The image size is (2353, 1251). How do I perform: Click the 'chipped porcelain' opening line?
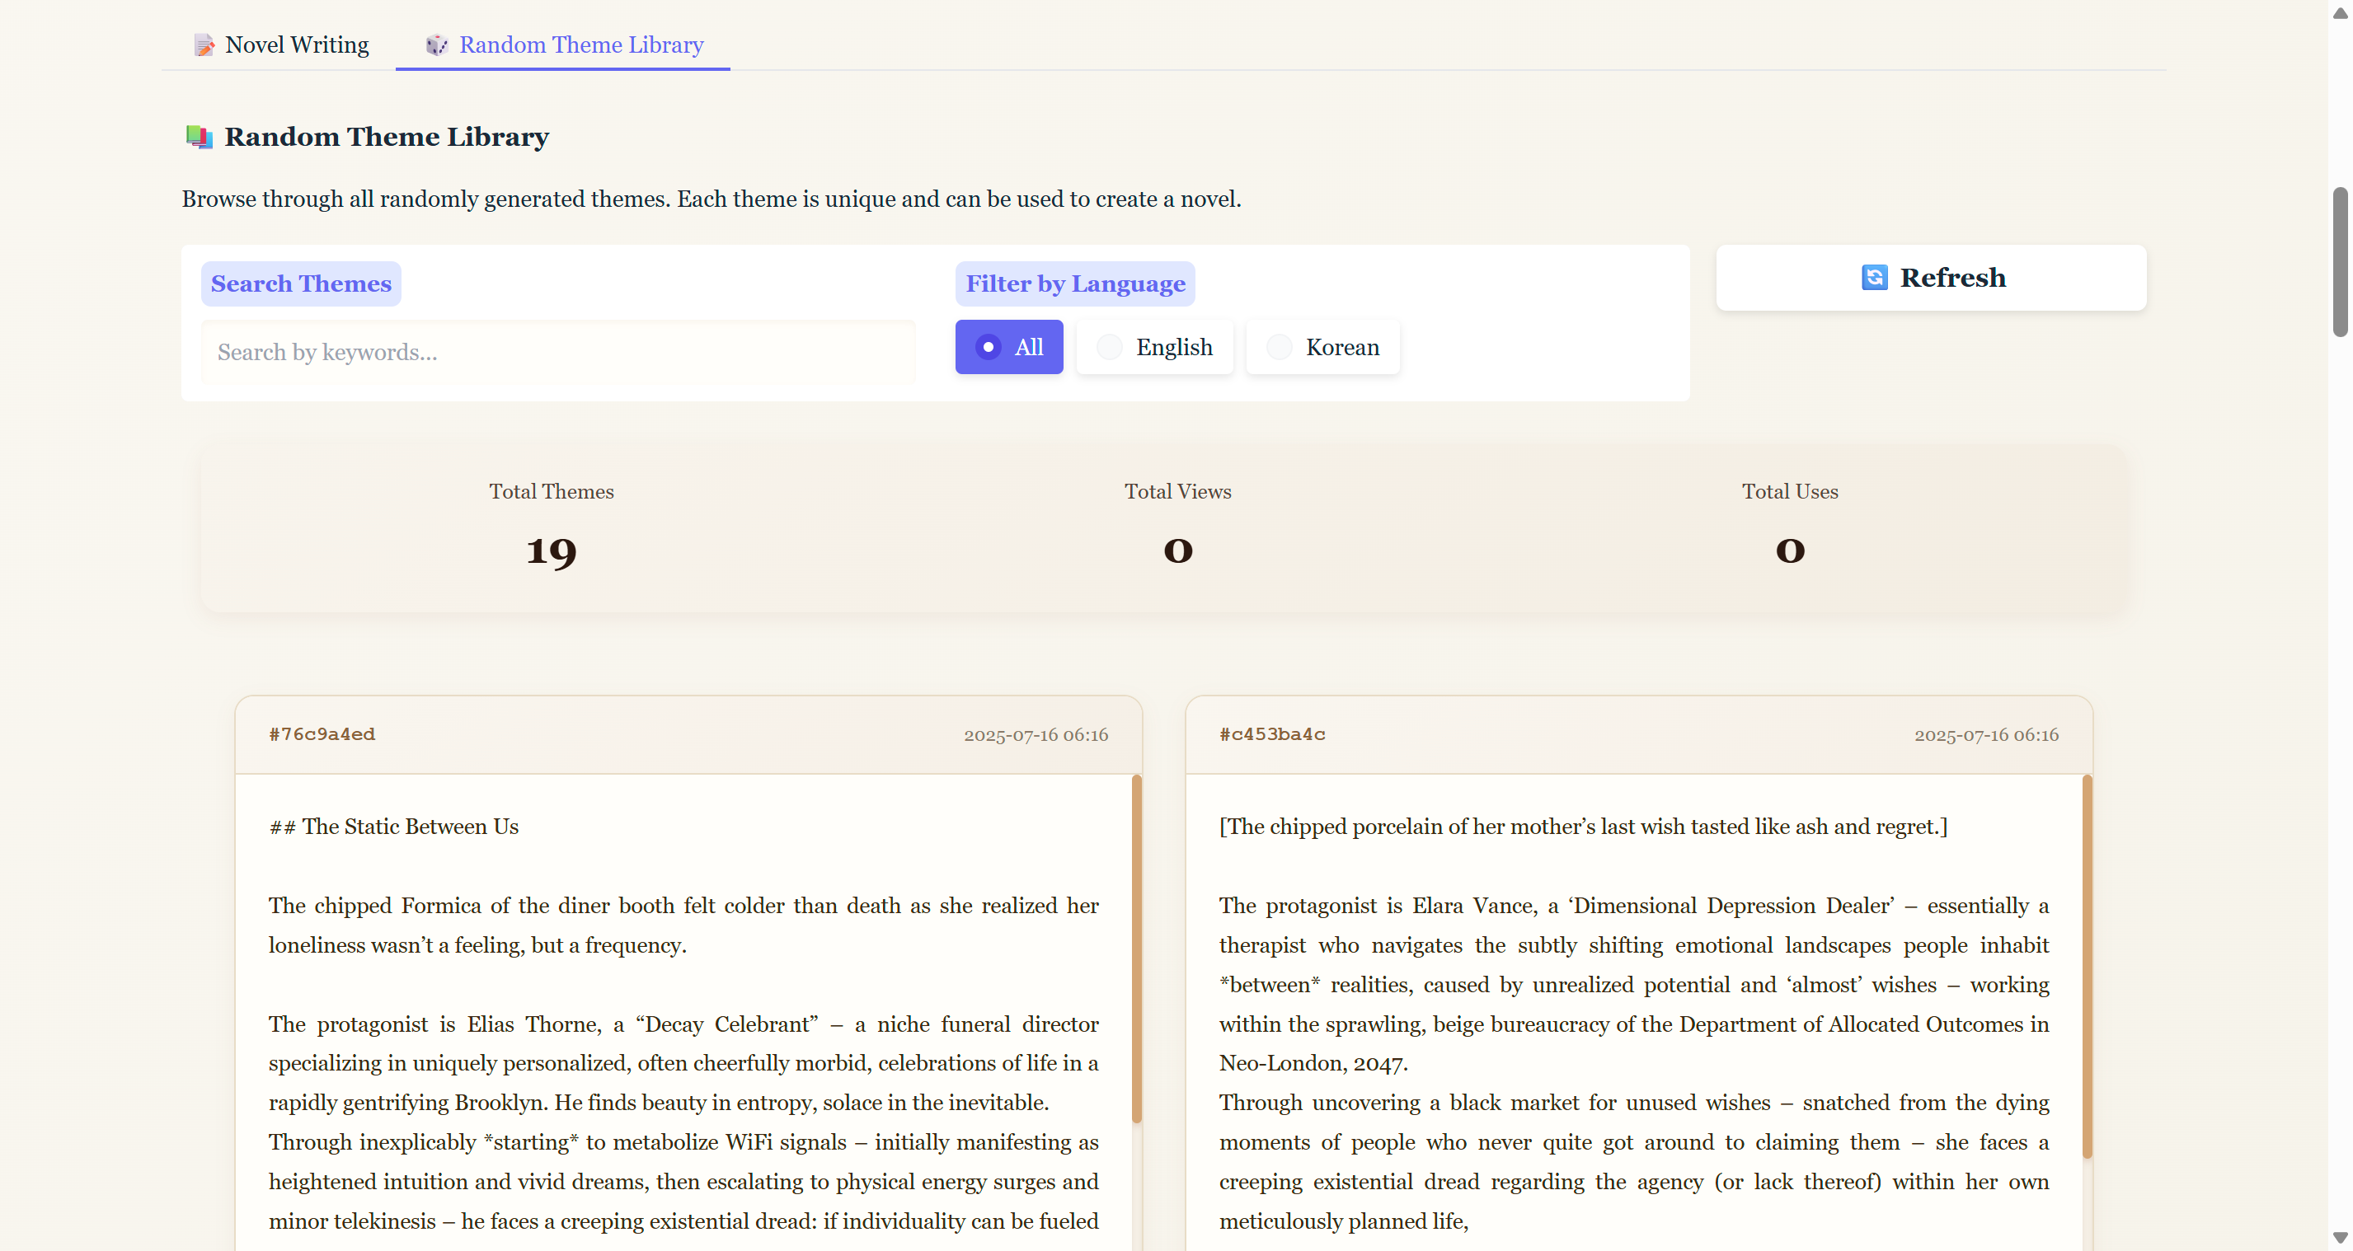pos(1583,827)
